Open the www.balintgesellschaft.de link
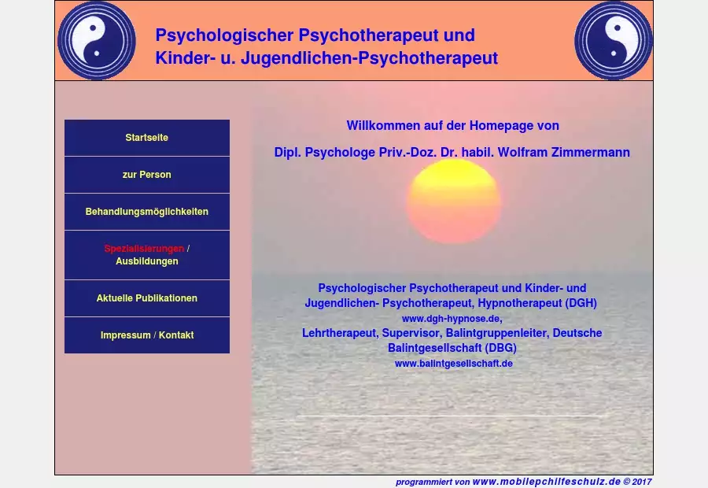708x488 pixels. (x=453, y=364)
